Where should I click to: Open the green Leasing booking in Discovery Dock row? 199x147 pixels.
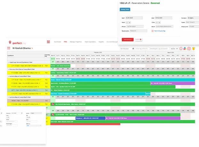point(123,73)
